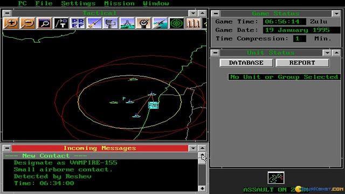345x194 pixels.
Task: Click the messages scrollbar track
Action: 202,175
